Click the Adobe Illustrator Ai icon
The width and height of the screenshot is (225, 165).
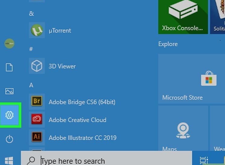click(x=37, y=137)
